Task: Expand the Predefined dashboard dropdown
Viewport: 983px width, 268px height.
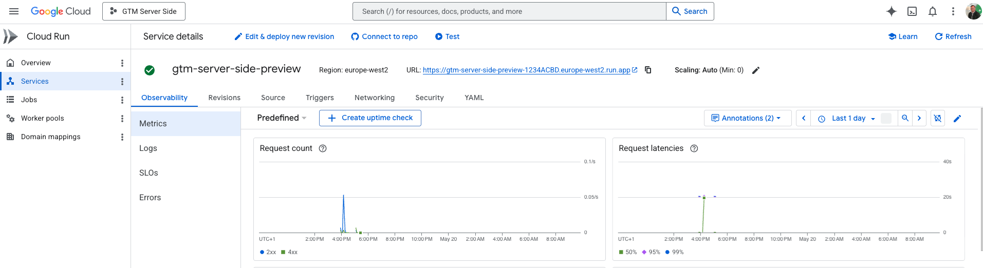Action: [282, 118]
